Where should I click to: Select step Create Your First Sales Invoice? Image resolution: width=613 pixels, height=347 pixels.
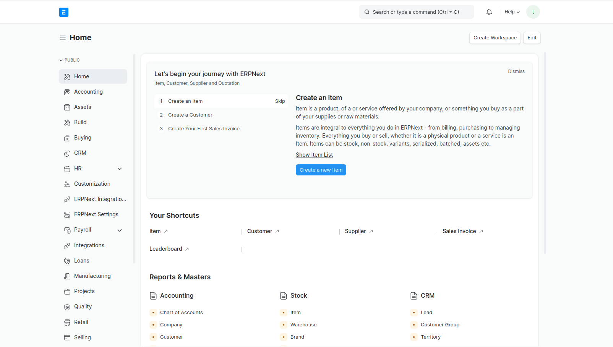221,129
